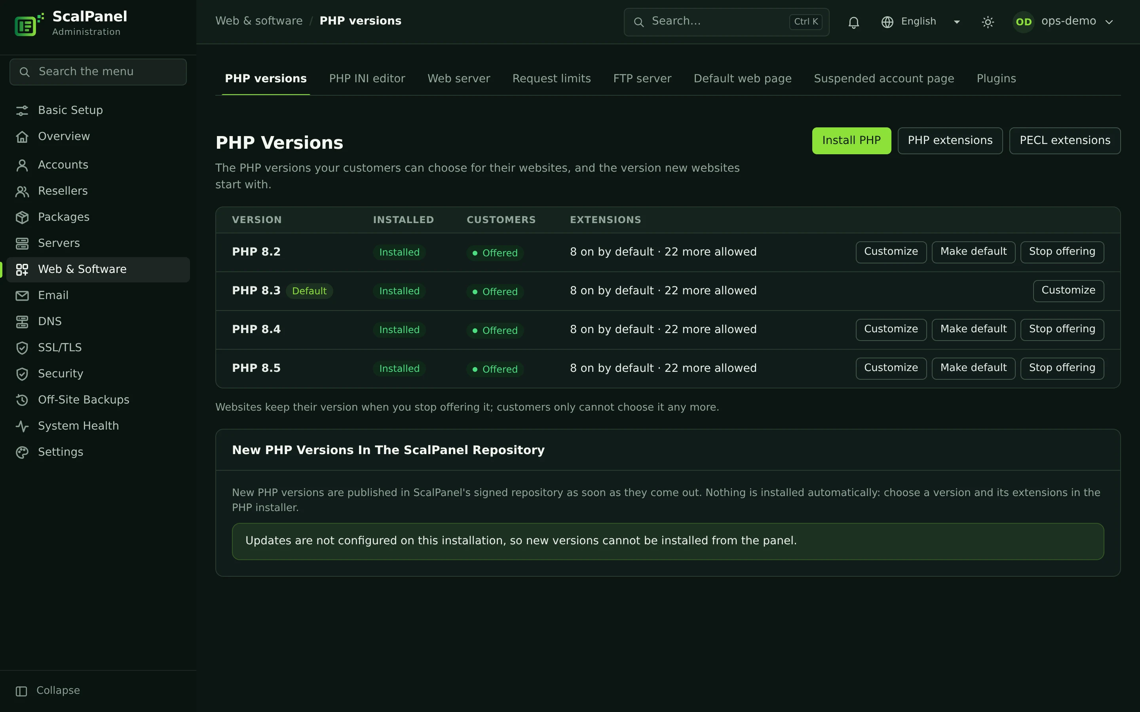Click the Servers rack icon
Viewport: 1140px width, 712px height.
(22, 243)
